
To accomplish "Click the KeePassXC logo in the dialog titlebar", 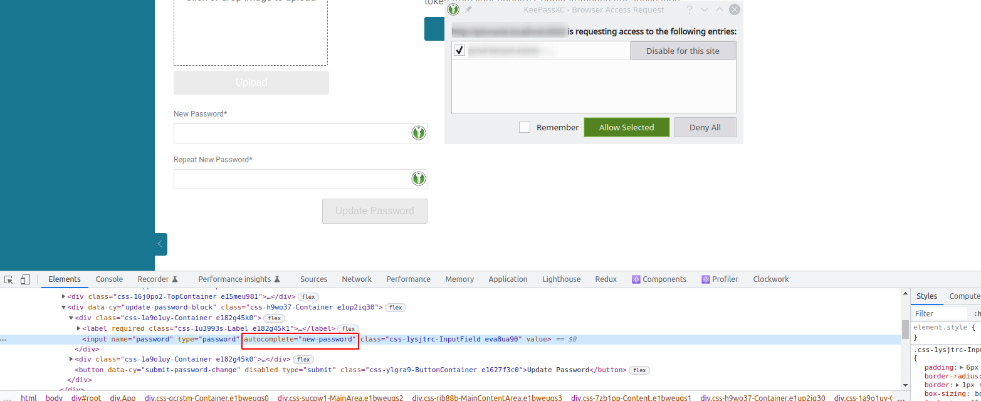I will tap(453, 9).
